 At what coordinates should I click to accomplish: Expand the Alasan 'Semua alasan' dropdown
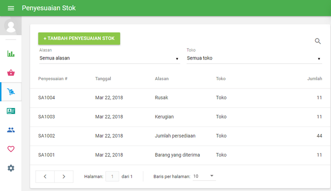click(x=110, y=58)
